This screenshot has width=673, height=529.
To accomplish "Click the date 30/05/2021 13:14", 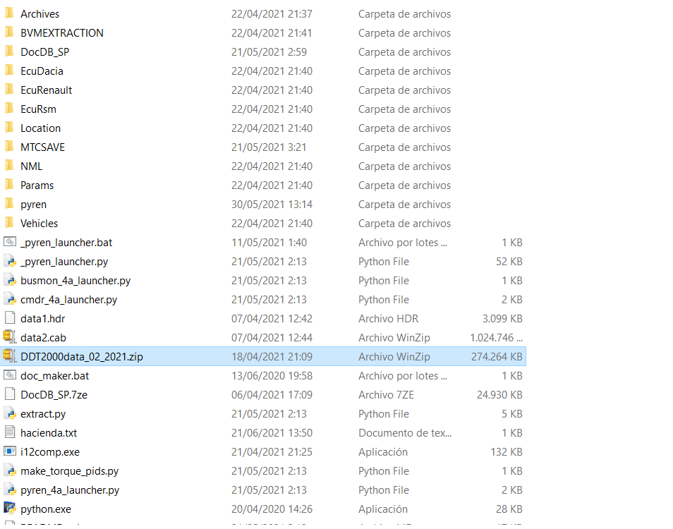I will tap(272, 205).
